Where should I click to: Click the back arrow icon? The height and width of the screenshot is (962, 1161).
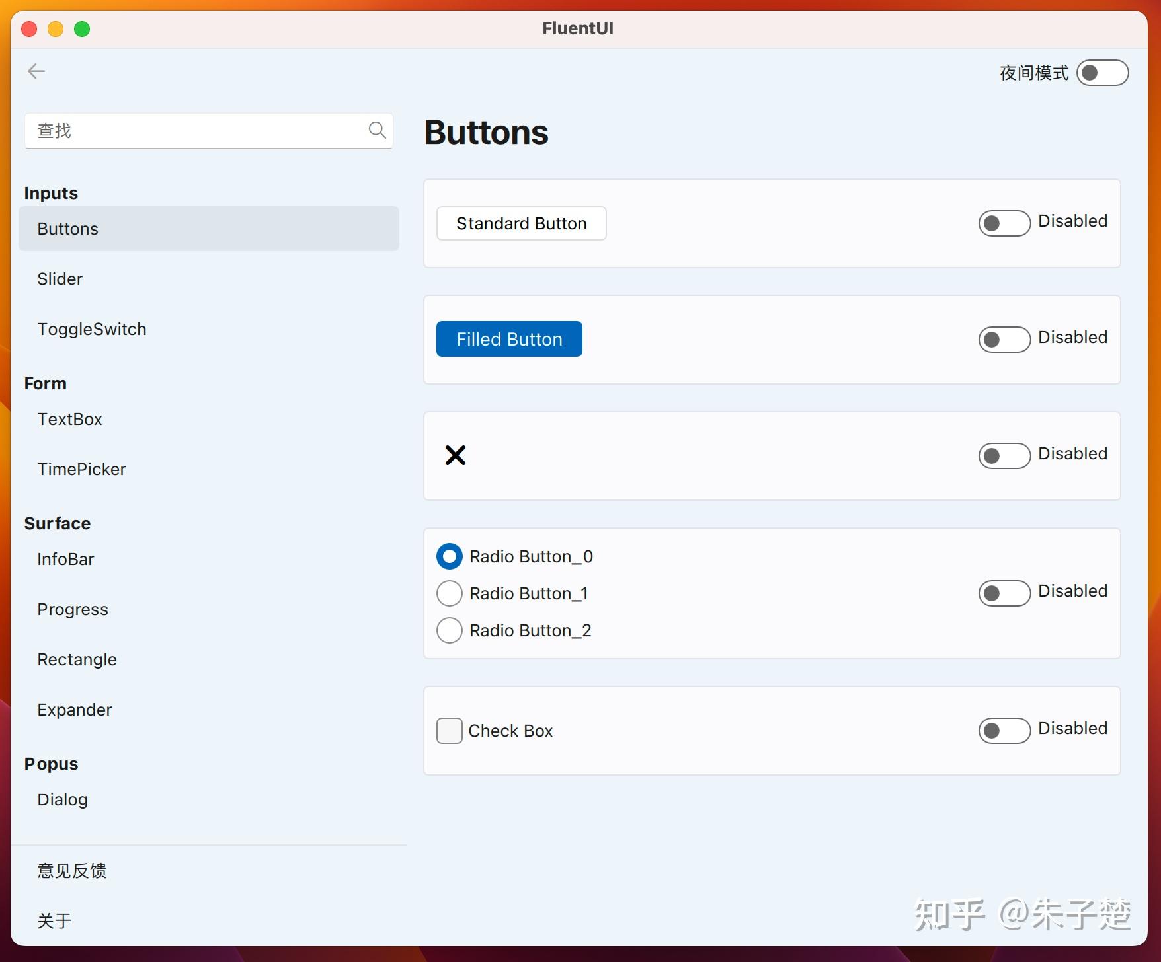tap(36, 71)
